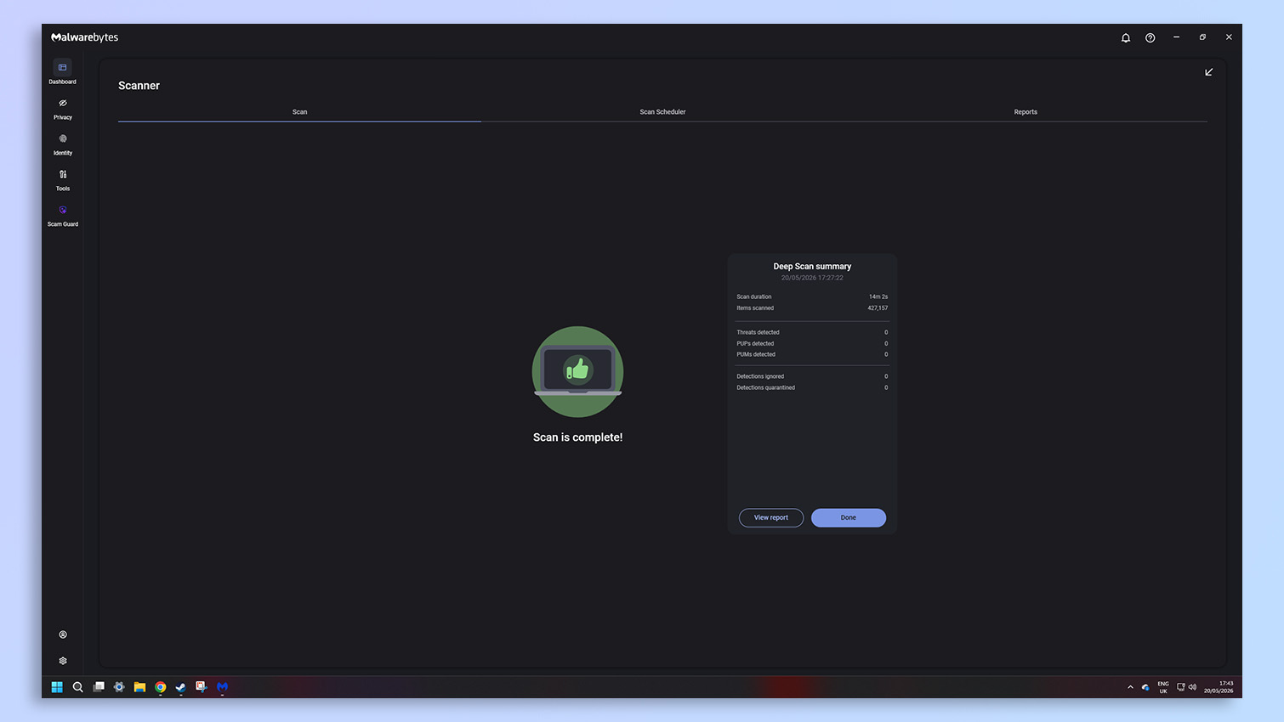The image size is (1284, 722).
Task: Open the taskbar clock and date
Action: coord(1219,687)
